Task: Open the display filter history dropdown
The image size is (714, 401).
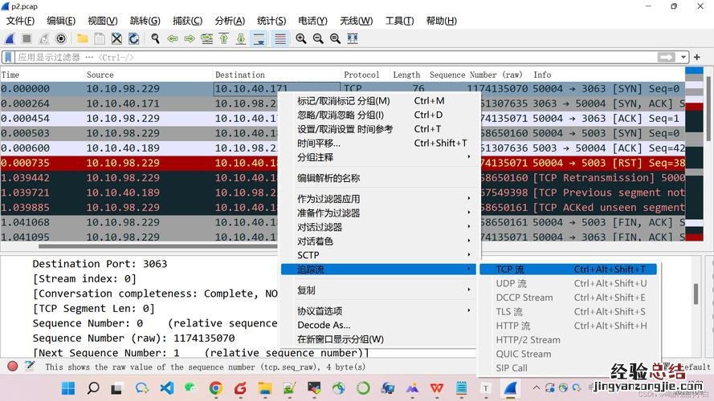Action: [x=683, y=57]
